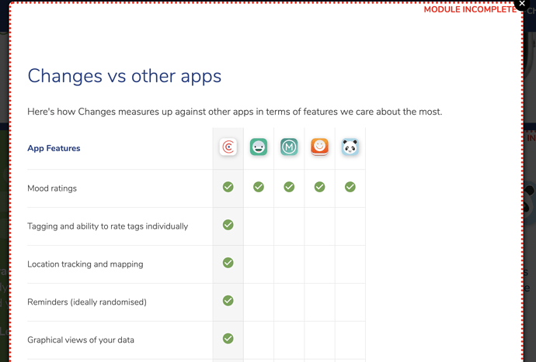Click Mood ratings checkmark under panda app
Image resolution: width=536 pixels, height=362 pixels.
350,187
